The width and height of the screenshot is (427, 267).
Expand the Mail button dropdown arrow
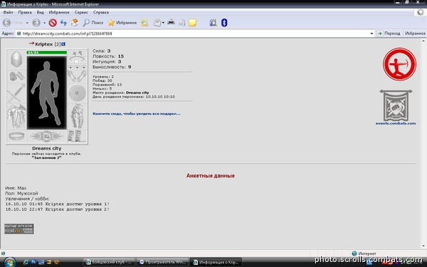163,23
